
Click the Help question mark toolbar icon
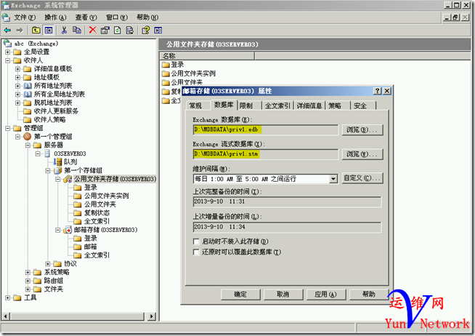coord(146,30)
